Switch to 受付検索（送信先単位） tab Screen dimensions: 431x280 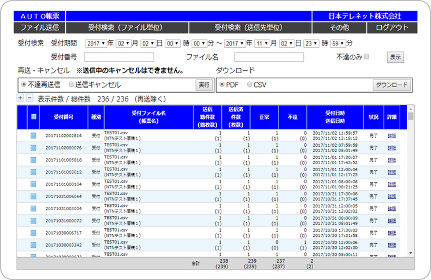250,27
